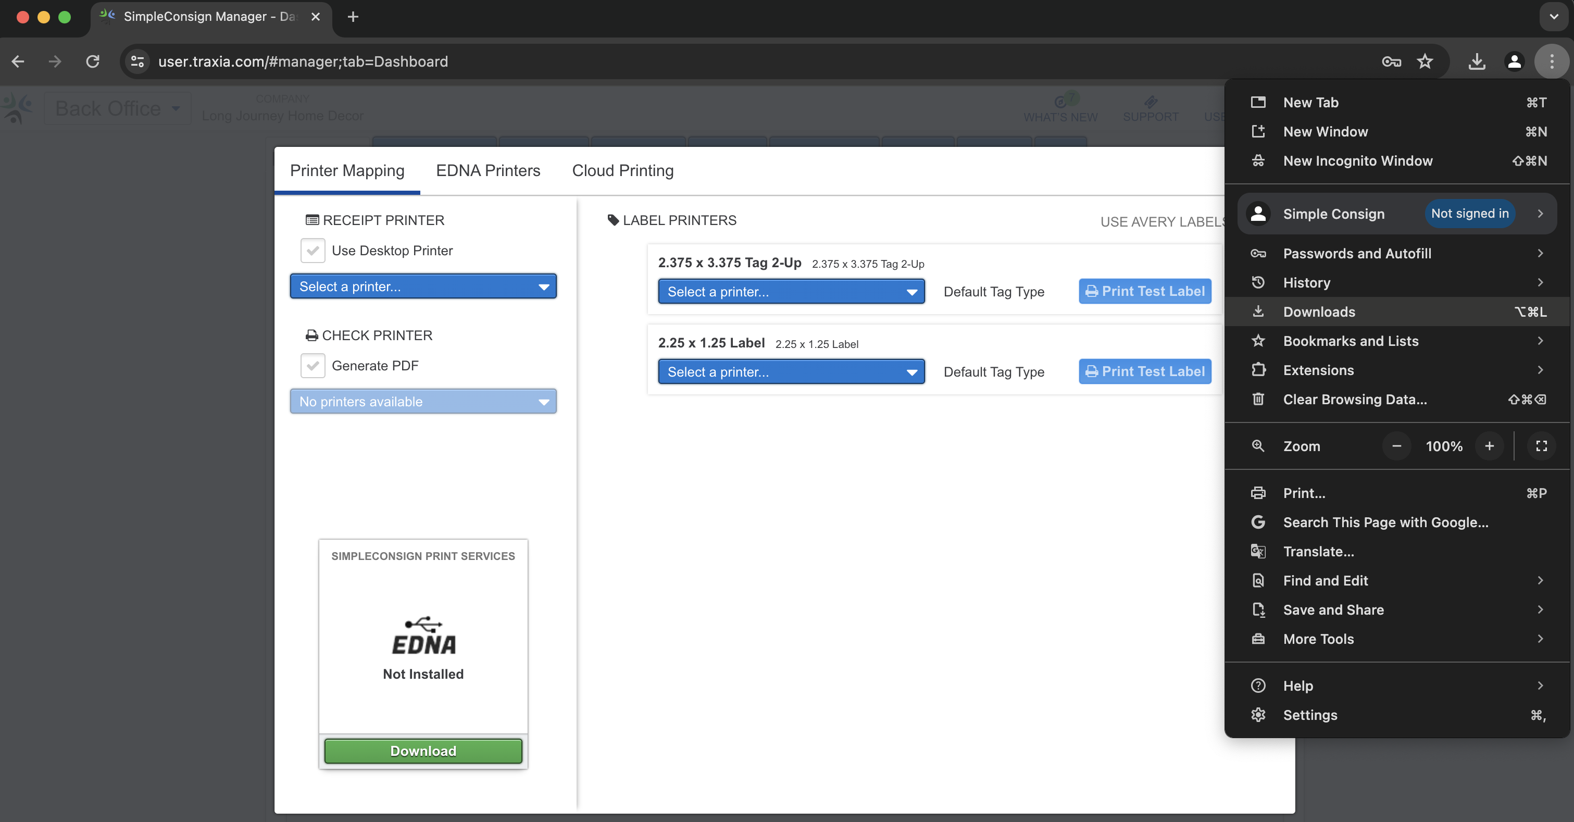Click the LABEL PRINTERS tag heading

[672, 220]
